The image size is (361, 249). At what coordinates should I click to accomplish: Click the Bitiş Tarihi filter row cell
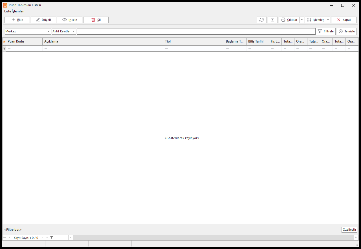click(258, 48)
